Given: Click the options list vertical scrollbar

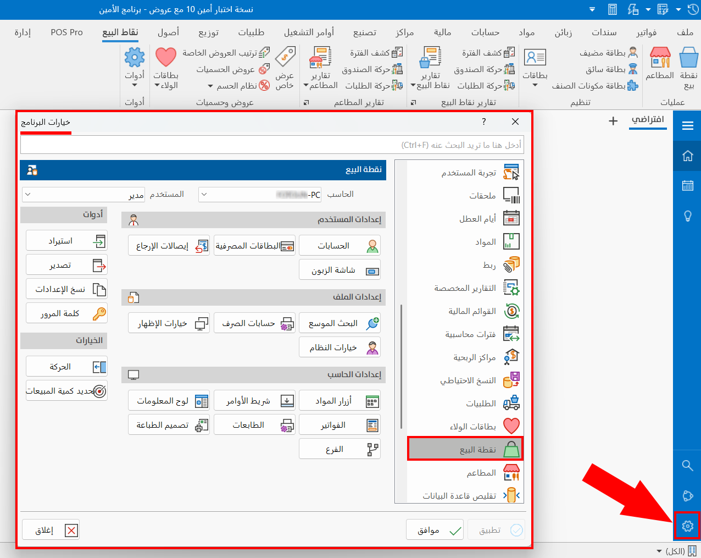Looking at the screenshot, I should coord(402,366).
